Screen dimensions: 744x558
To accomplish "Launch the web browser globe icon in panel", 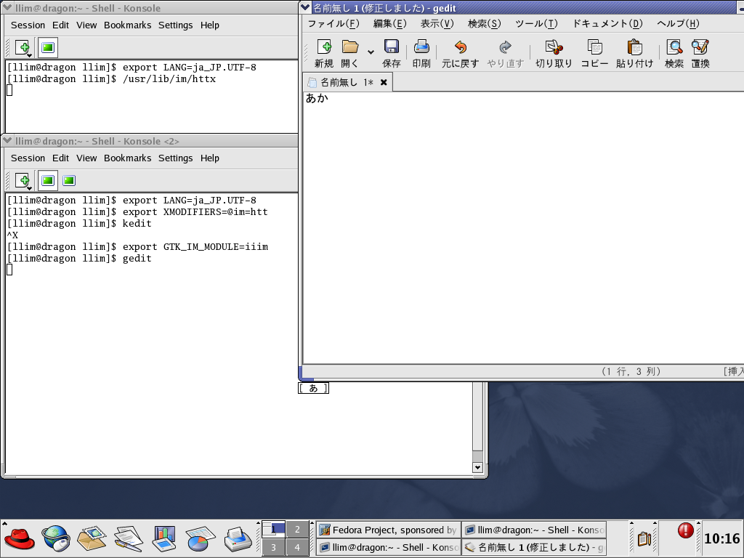I will point(55,539).
